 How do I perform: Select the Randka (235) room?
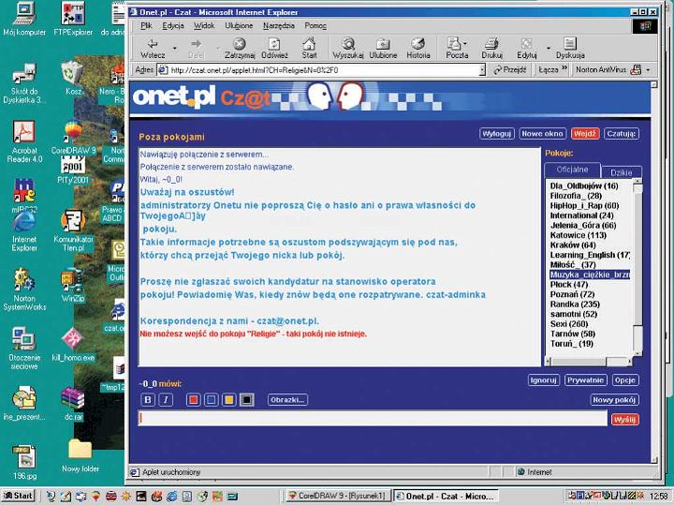575,304
